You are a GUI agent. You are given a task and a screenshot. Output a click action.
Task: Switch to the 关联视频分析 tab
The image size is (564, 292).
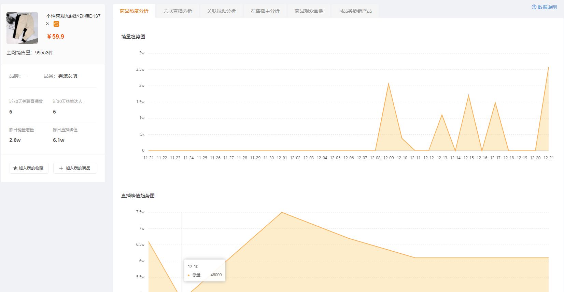point(221,11)
